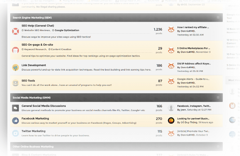
Task: Open jeen's profile link
Action: [183, 110]
